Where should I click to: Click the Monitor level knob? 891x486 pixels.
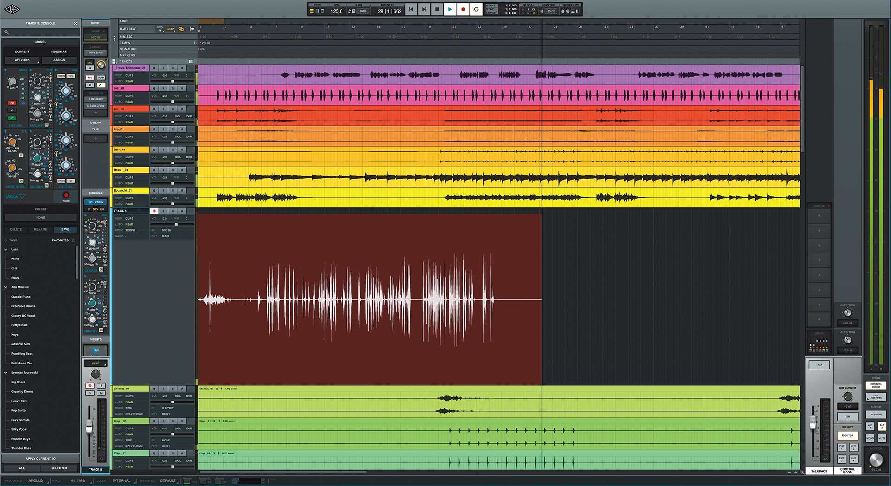point(876,460)
